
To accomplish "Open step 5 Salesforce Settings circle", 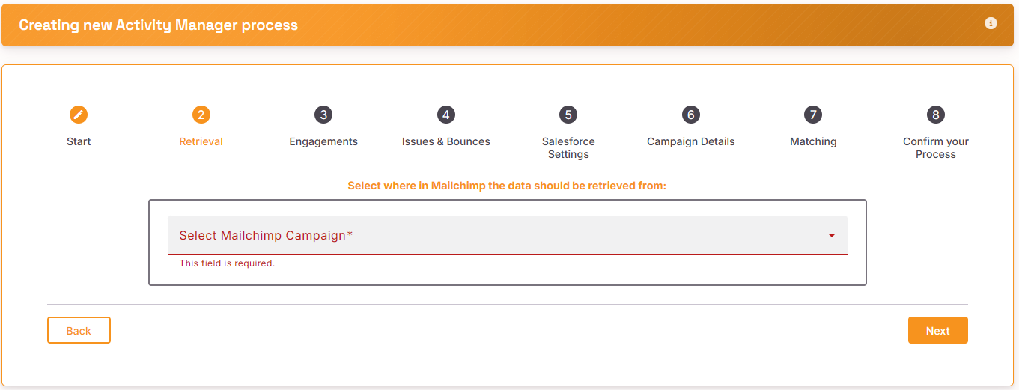I will 568,115.
